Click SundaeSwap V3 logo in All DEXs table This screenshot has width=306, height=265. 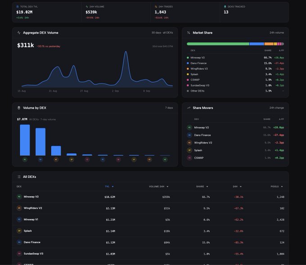tap(19, 254)
